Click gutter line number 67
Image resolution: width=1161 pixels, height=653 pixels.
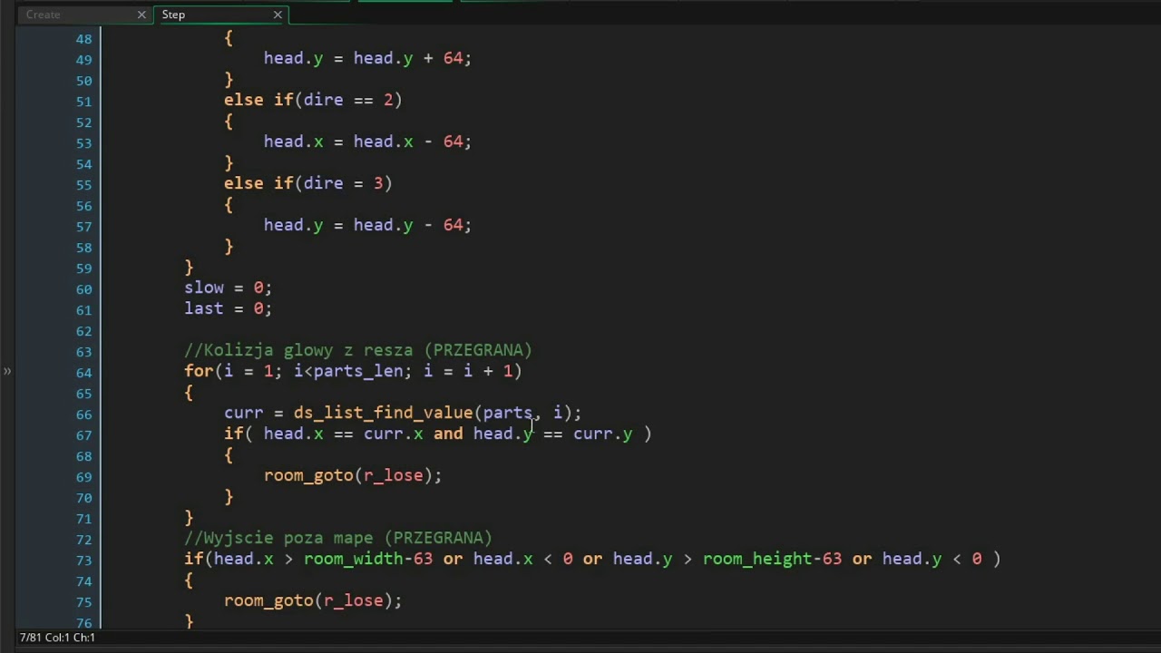pyautogui.click(x=83, y=435)
